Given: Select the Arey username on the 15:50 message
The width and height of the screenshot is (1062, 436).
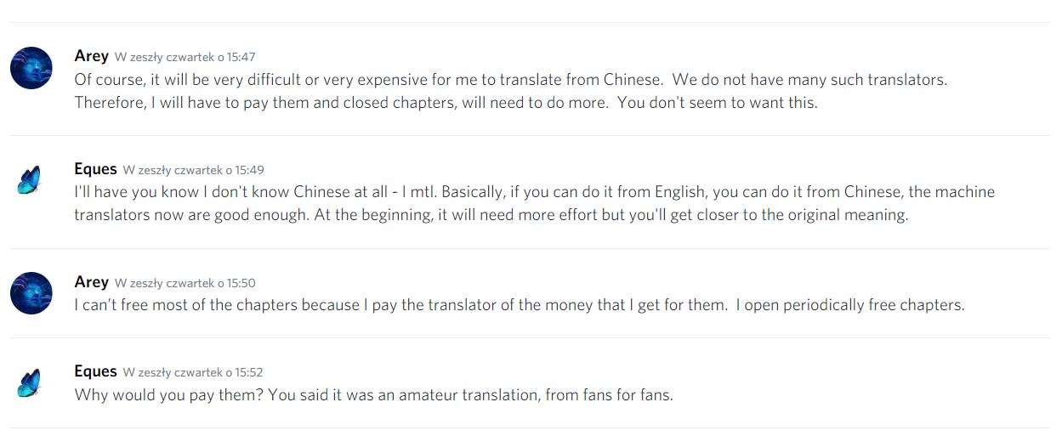Looking at the screenshot, I should (x=91, y=282).
